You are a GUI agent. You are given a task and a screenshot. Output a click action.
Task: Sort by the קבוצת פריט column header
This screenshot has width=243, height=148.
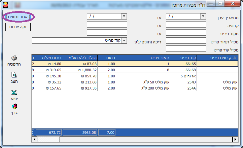(x=217, y=58)
